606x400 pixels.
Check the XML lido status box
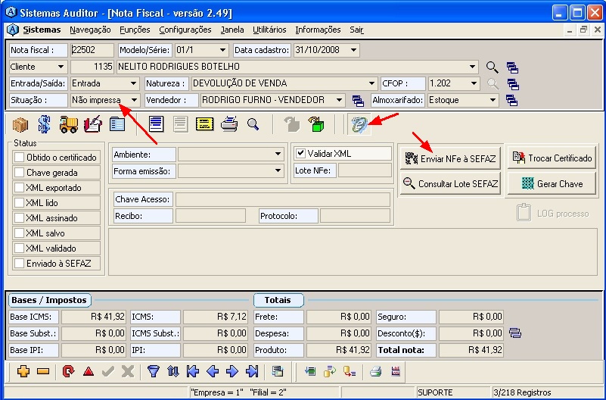[20, 203]
